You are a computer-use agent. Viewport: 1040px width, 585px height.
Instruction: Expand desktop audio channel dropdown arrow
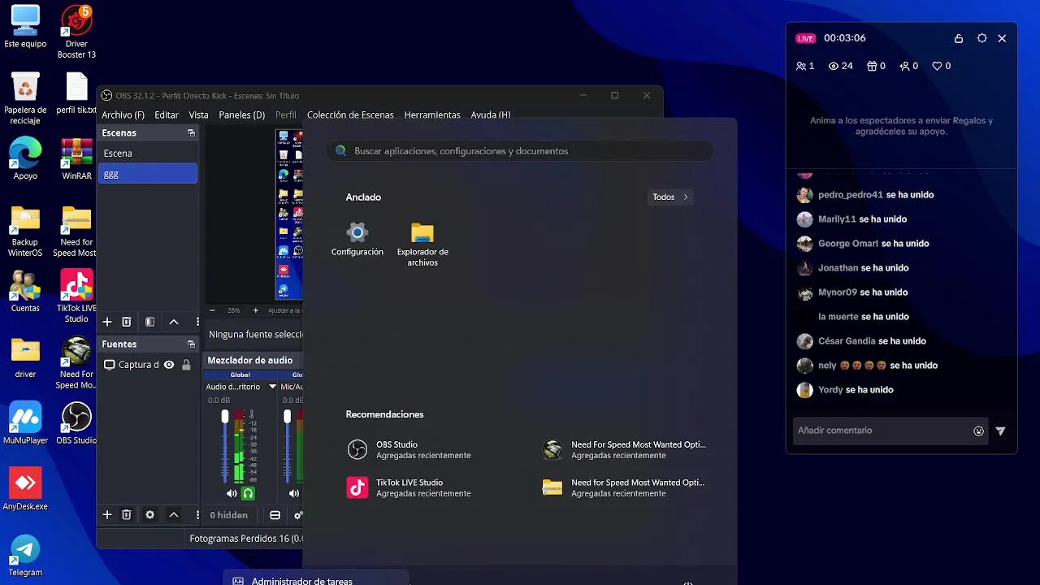pyautogui.click(x=272, y=387)
